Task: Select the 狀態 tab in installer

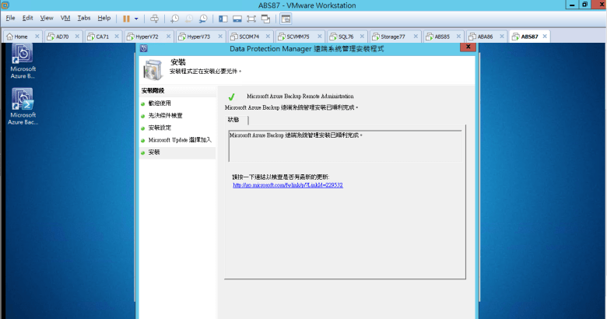Action: point(233,120)
